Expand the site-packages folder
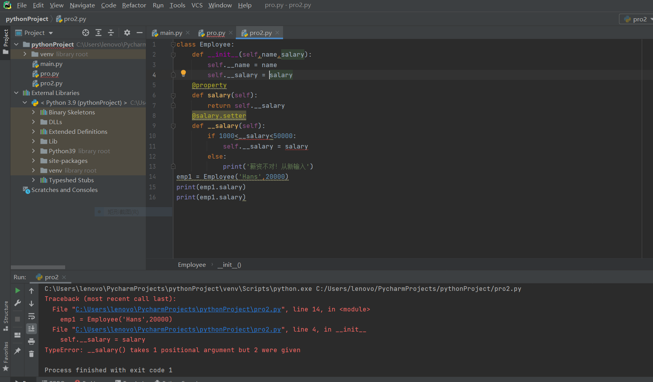 [33, 161]
